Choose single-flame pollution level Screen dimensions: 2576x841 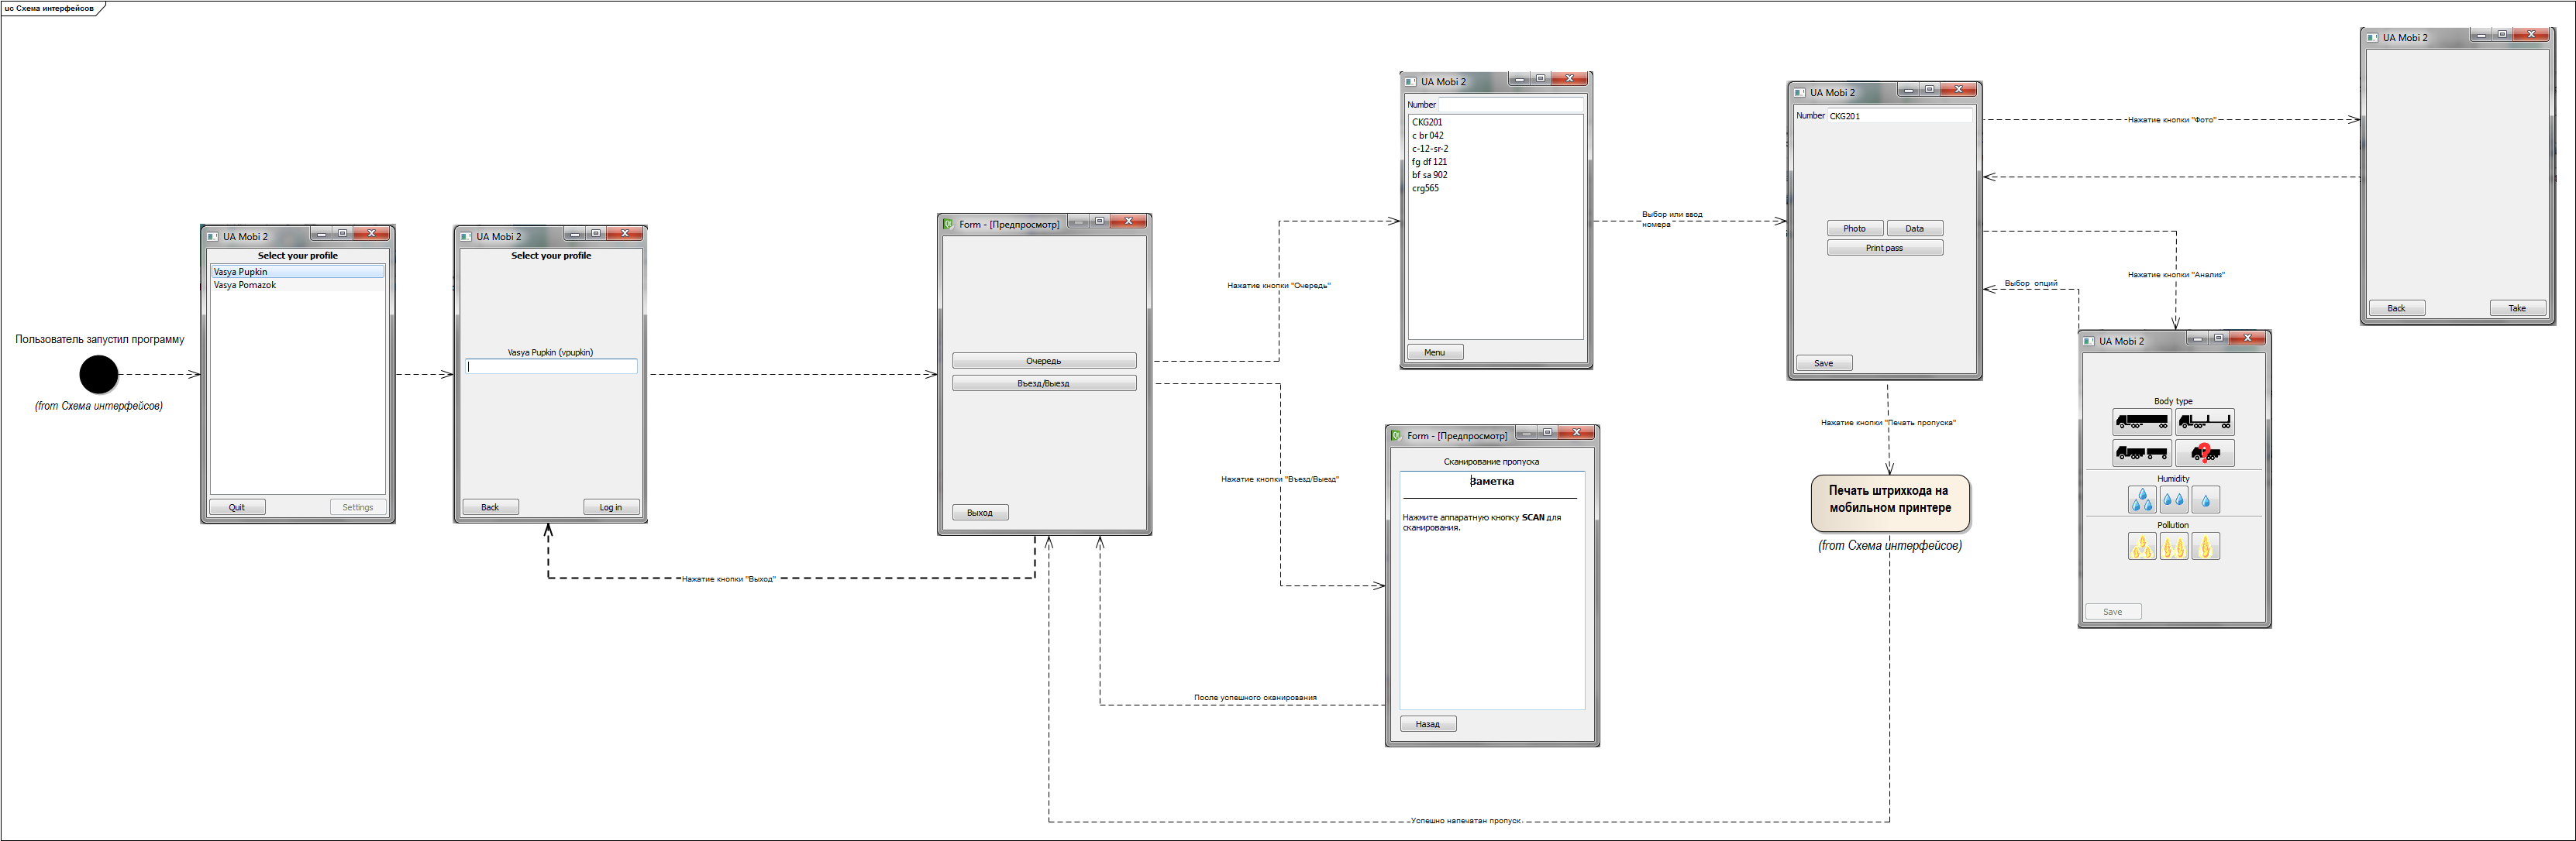[x=2205, y=547]
